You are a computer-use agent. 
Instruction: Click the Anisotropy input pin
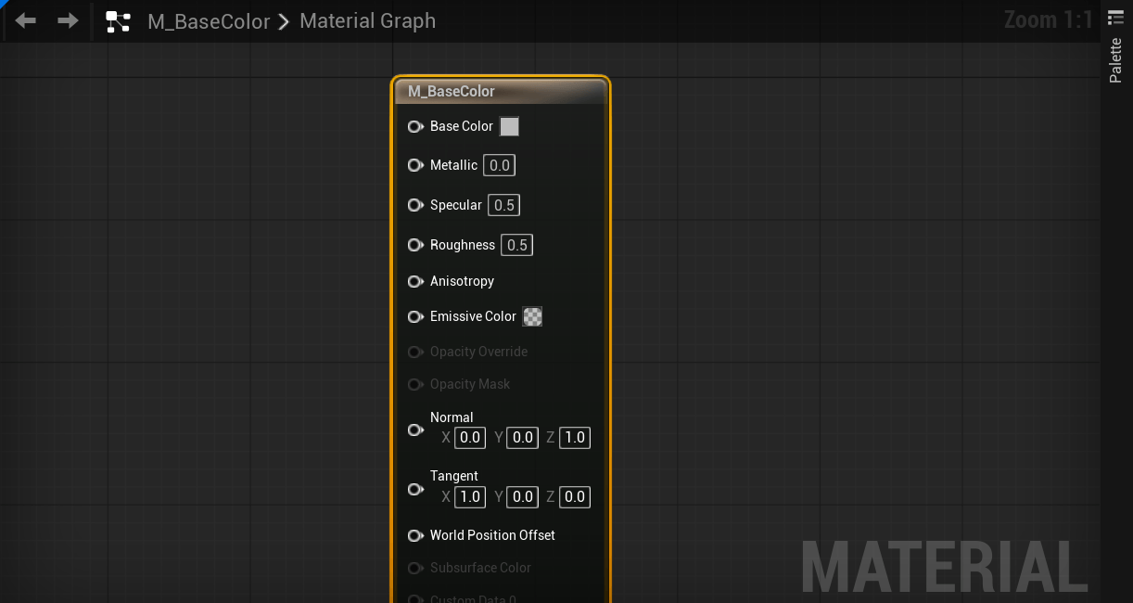(415, 281)
